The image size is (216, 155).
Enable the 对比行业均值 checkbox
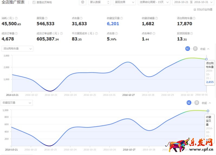[x=195, y=9]
